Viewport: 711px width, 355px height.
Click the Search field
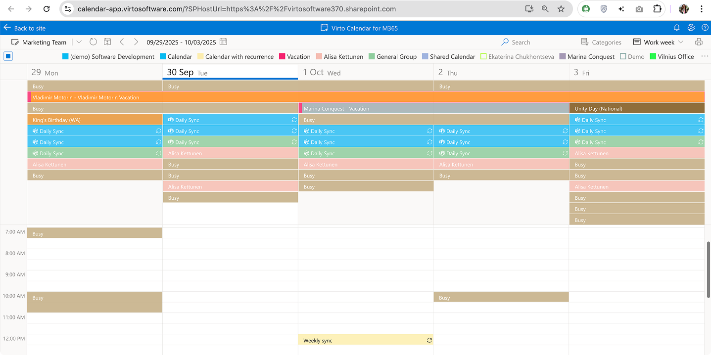click(x=521, y=42)
